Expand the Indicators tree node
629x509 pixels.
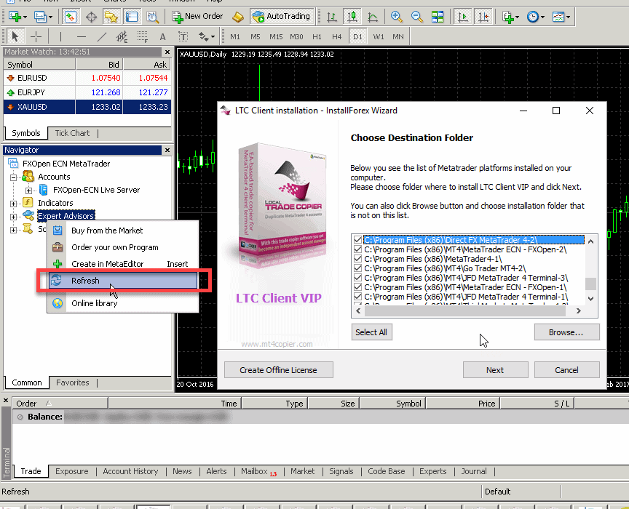13,204
